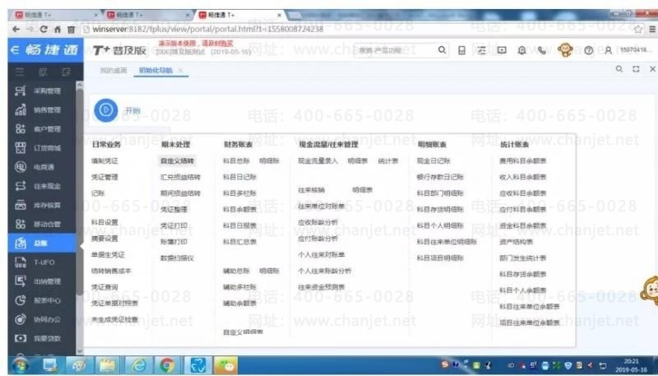Image resolution: width=658 pixels, height=376 pixels.
Task: Open 汇兑损益结转 link
Action: [x=180, y=177]
